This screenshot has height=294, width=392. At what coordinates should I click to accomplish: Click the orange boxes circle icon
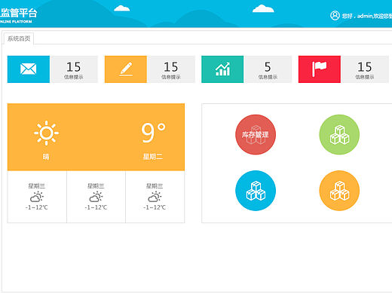[339, 191]
